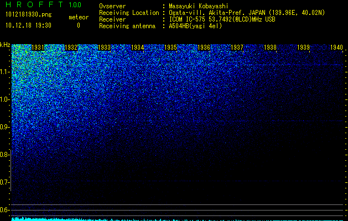The height and width of the screenshot is (221, 348).
Task: Click the 1931 time marker
Action: [38, 48]
